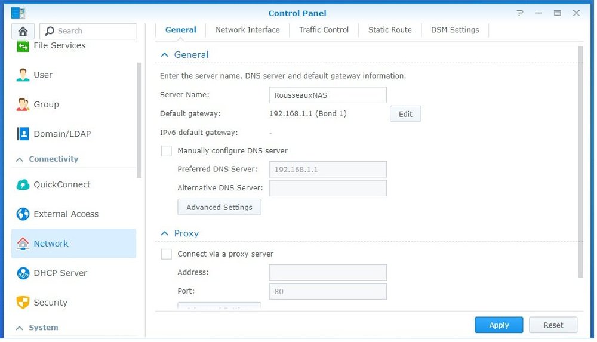This screenshot has width=597, height=342.
Task: Open the Group icon
Action: [x=23, y=104]
